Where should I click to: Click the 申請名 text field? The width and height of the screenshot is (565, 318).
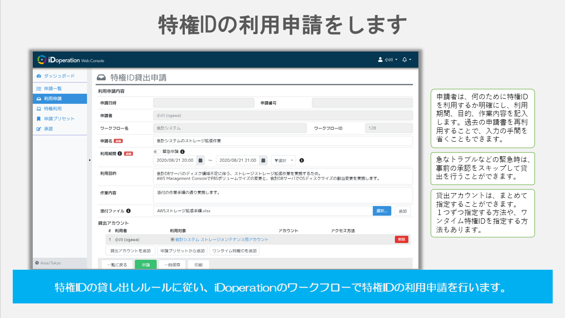(x=282, y=141)
